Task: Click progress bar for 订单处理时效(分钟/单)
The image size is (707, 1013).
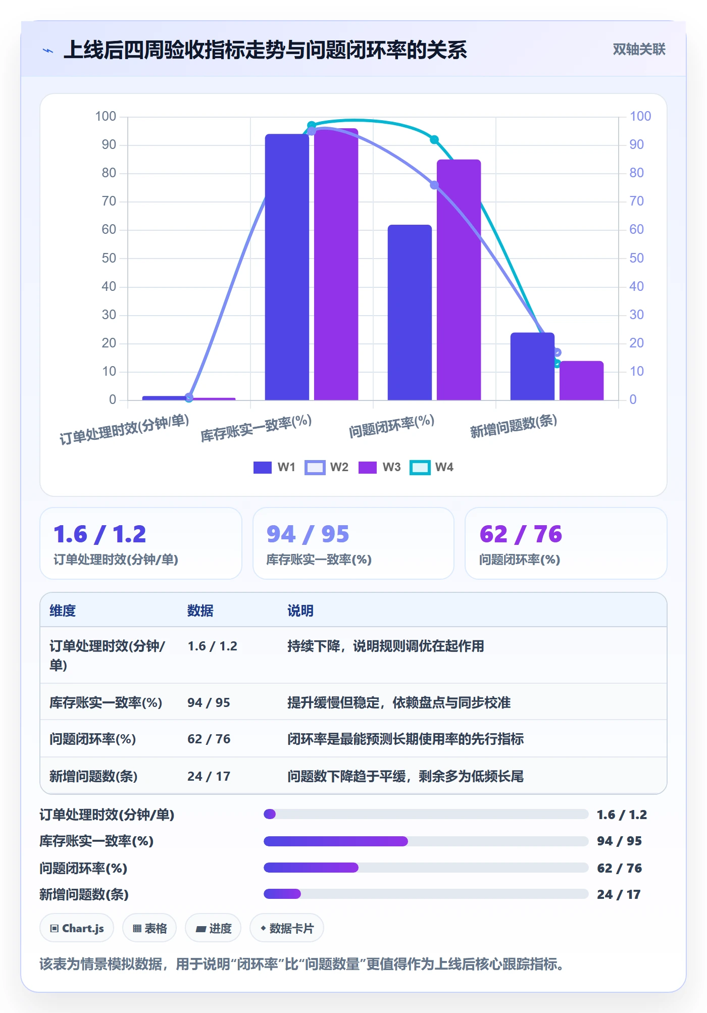Action: (x=426, y=814)
